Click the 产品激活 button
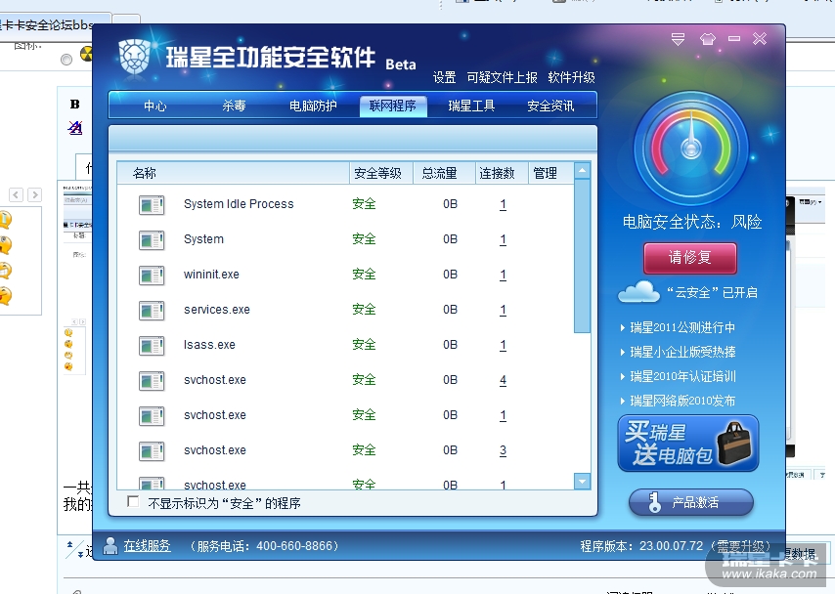Screen dimensions: 835x594 tap(691, 502)
